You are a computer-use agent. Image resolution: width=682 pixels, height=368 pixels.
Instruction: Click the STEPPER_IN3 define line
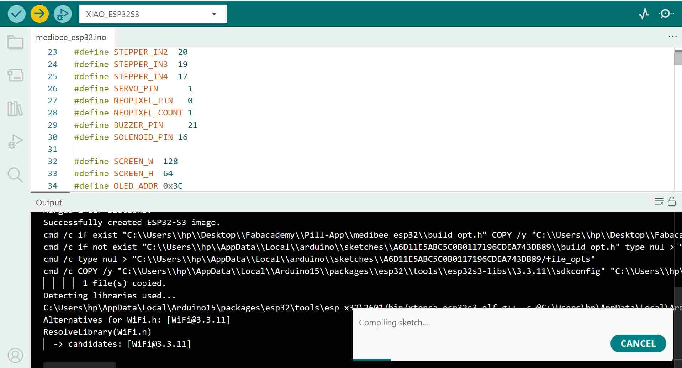click(x=131, y=64)
